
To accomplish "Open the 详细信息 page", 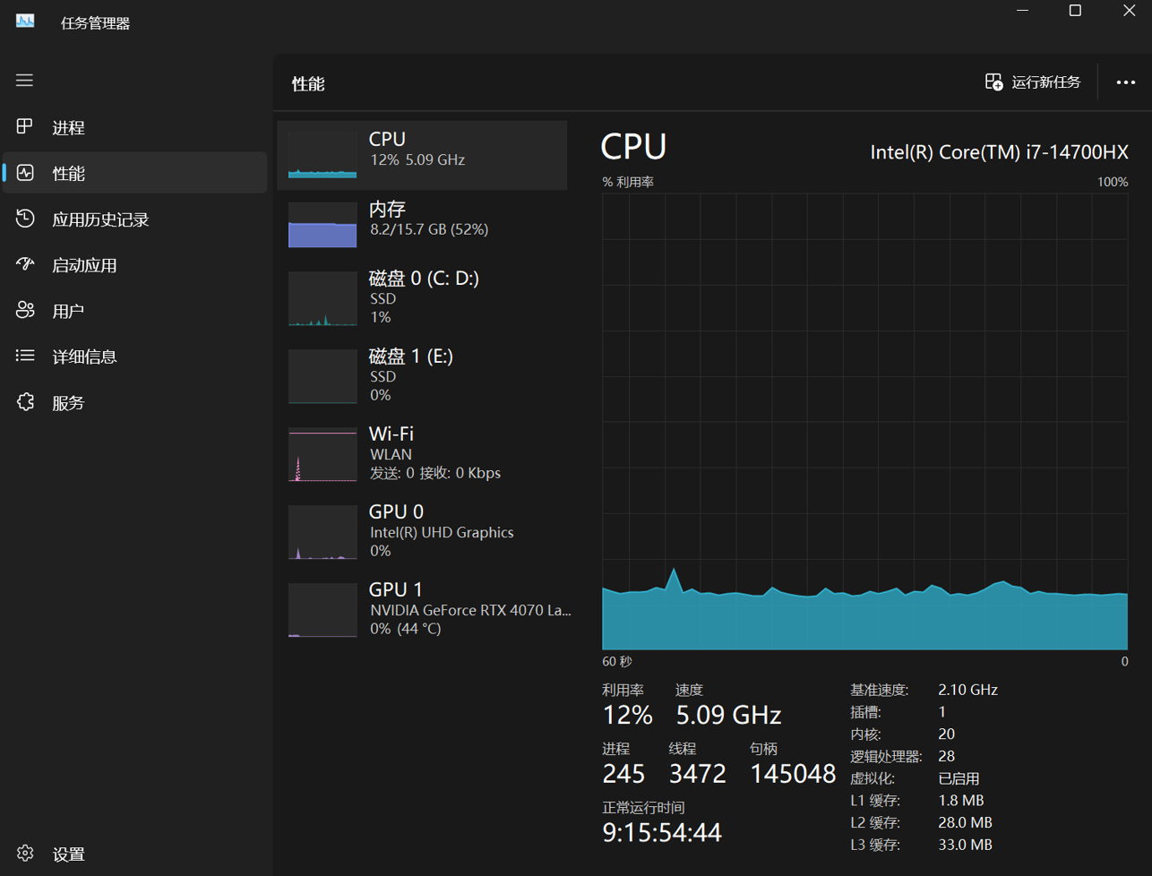I will click(x=135, y=356).
